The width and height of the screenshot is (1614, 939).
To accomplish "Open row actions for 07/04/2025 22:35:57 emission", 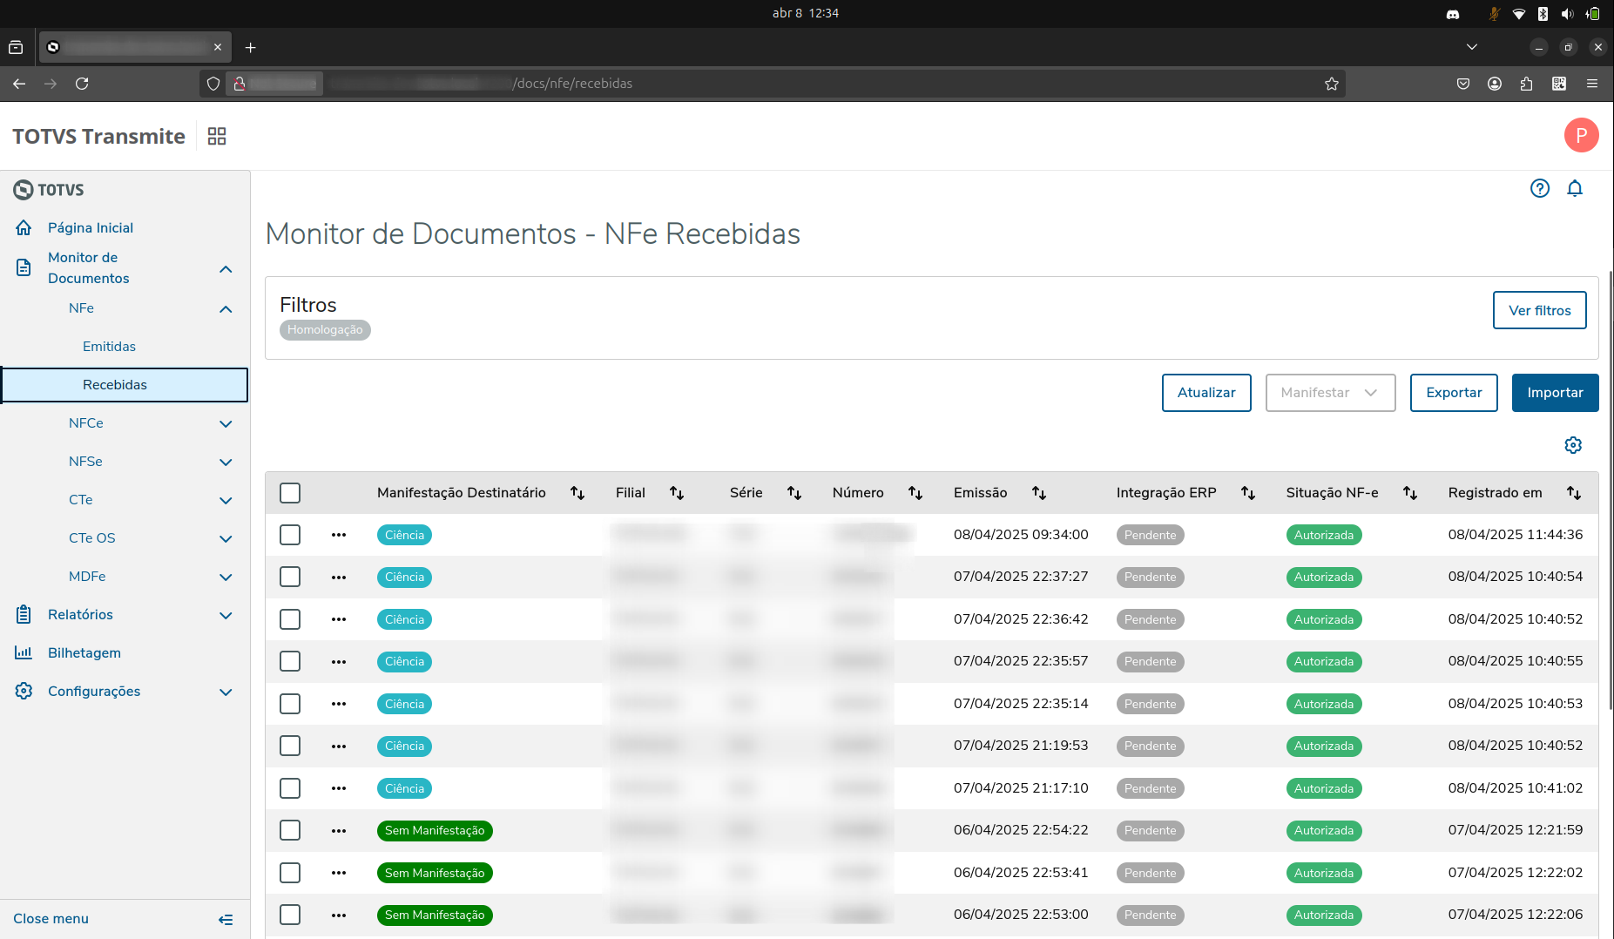I will coord(339,662).
